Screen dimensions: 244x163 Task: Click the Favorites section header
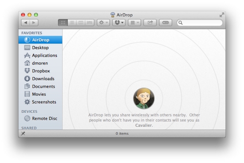click(32, 33)
